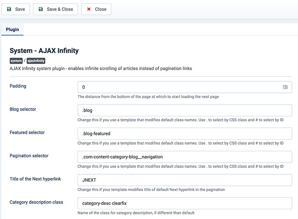Viewport: 298px width, 219px height.
Task: Click the Save button
Action: [16, 9]
